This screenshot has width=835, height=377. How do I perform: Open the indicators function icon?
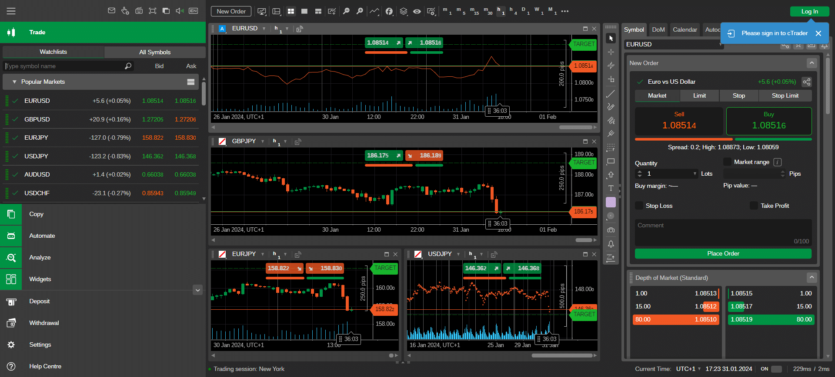(389, 11)
